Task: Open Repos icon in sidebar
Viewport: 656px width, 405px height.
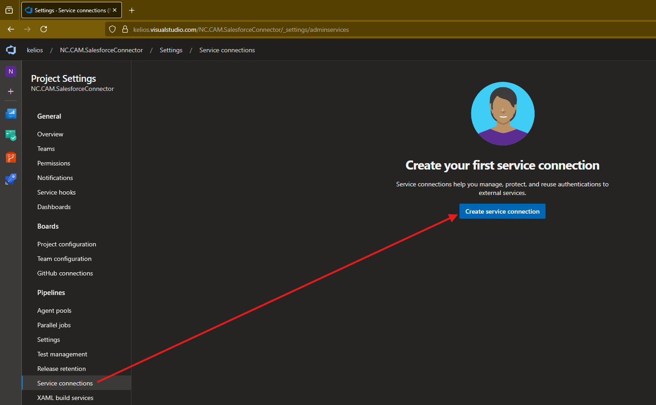Action: pyautogui.click(x=11, y=157)
